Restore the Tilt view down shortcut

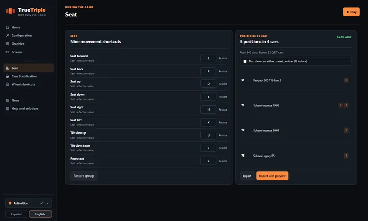pyautogui.click(x=223, y=148)
